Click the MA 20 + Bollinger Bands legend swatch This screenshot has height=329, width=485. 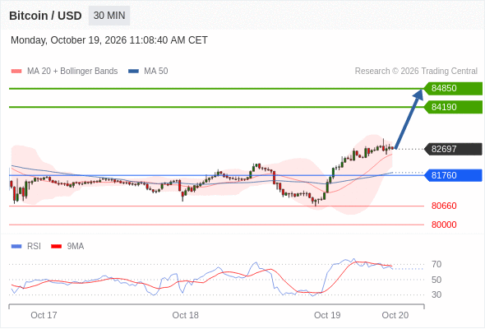click(16, 72)
